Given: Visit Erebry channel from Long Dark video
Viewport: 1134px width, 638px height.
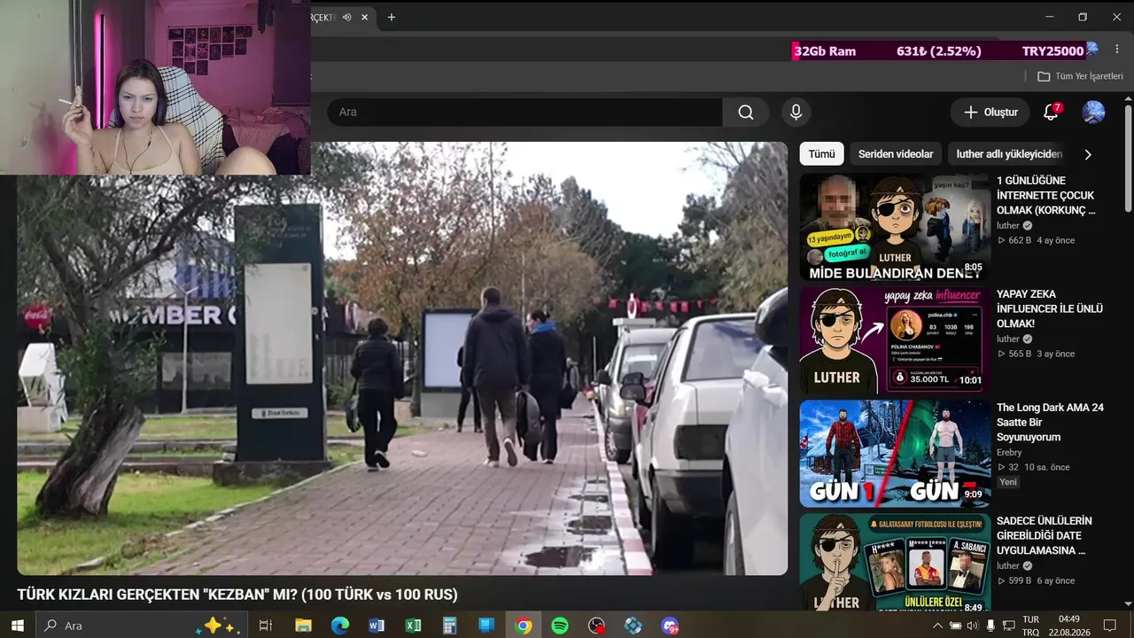Looking at the screenshot, I should pyautogui.click(x=1009, y=453).
